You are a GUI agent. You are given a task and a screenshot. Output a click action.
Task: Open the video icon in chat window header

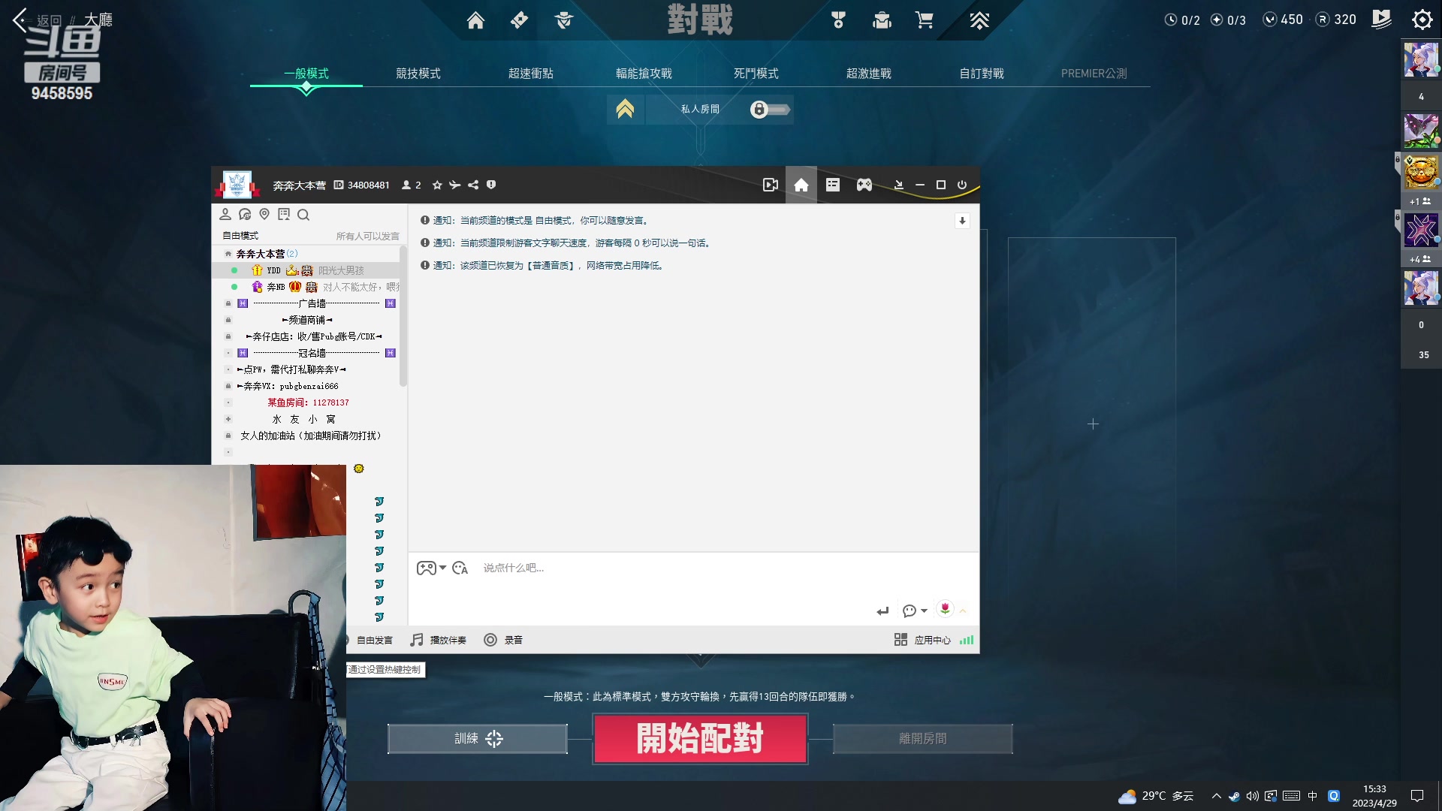tap(771, 185)
